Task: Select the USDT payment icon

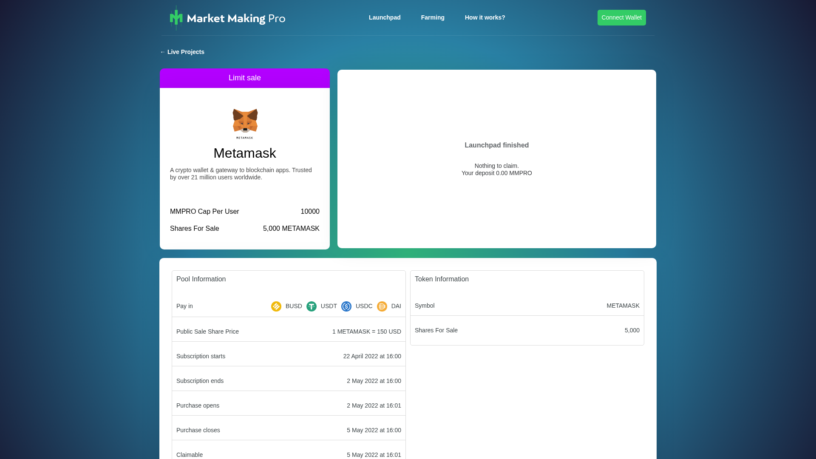Action: click(x=312, y=306)
